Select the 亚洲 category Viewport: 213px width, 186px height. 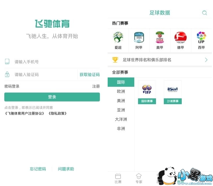(x=121, y=110)
